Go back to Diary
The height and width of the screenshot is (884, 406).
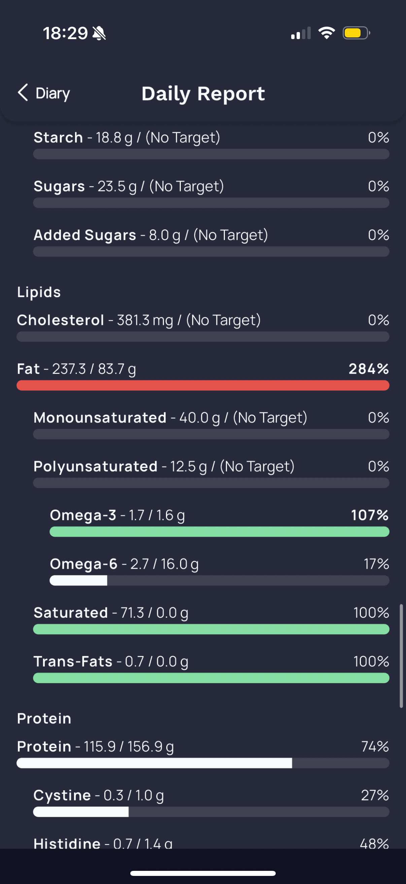pos(44,93)
